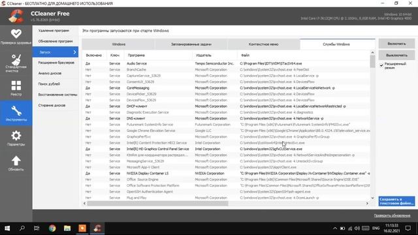Switch ENG input language indicator
The height and width of the screenshot is (235, 418).
(376, 228)
